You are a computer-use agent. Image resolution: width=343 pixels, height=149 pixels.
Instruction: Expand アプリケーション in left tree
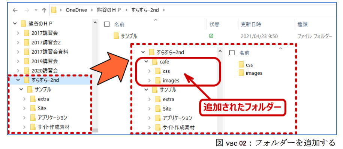point(24,118)
